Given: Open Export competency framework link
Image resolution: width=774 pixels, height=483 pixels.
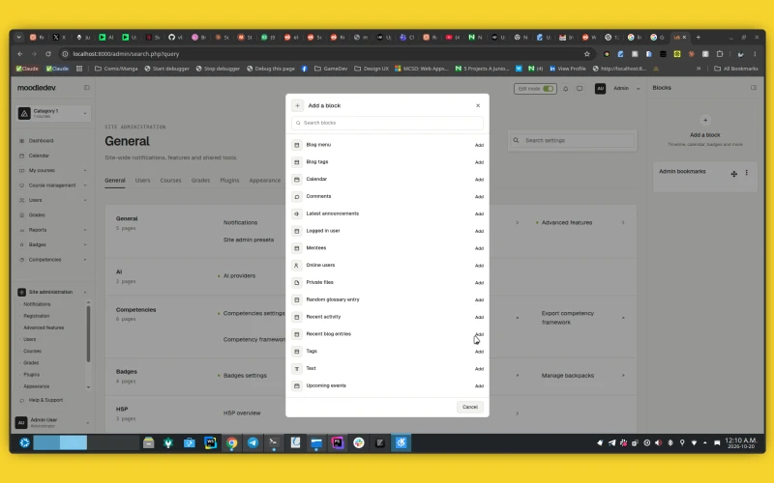Looking at the screenshot, I should click(568, 318).
